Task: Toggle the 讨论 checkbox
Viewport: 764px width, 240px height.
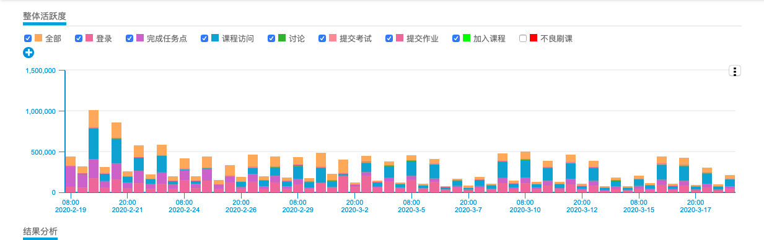Action: (272, 38)
